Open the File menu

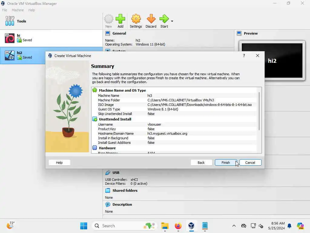click(5, 10)
